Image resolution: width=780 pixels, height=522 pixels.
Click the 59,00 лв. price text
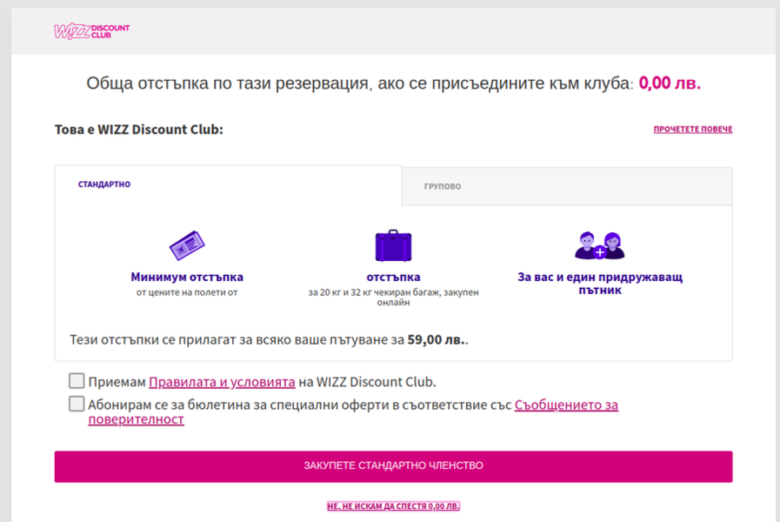click(x=437, y=340)
